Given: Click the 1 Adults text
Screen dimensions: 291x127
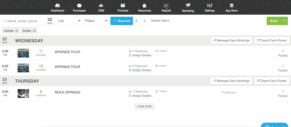Looking at the screenshot, I should (x=162, y=91).
